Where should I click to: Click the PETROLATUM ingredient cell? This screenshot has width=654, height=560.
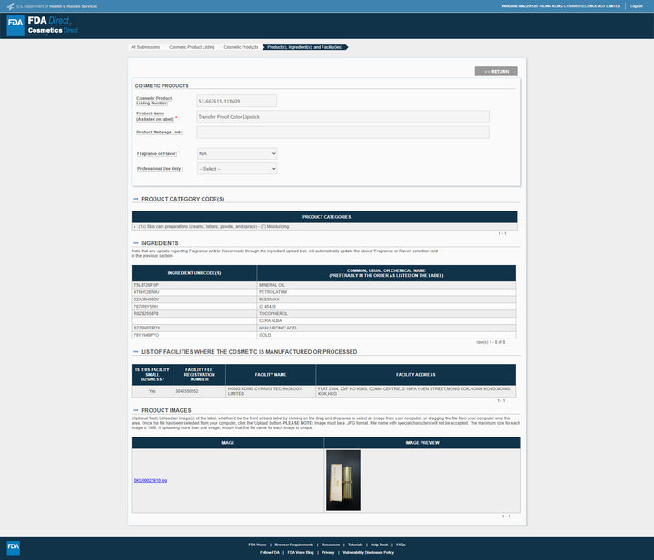point(386,292)
